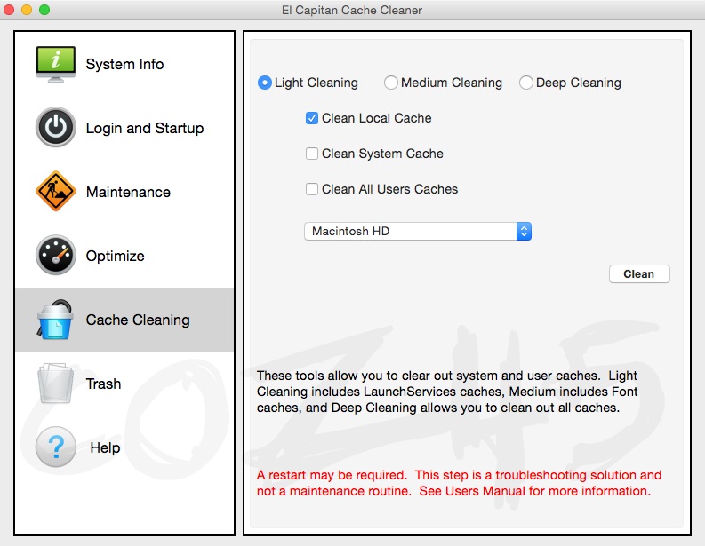Click the Trash bin icon
Screen dimensions: 705x546
56,383
